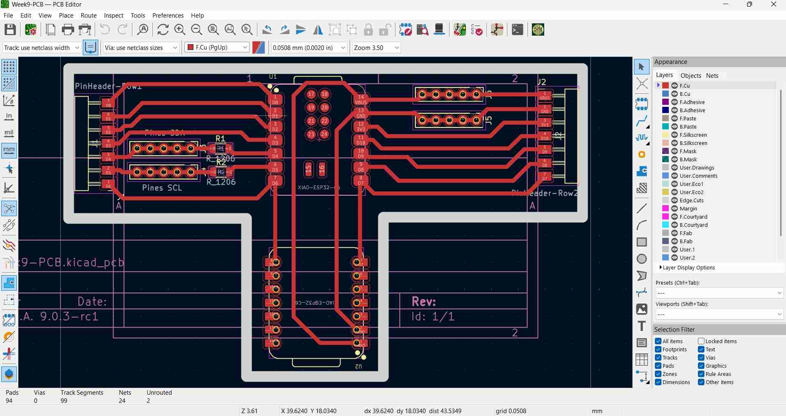786x416 pixels.
Task: Select the Add Via tool
Action: [x=642, y=154]
